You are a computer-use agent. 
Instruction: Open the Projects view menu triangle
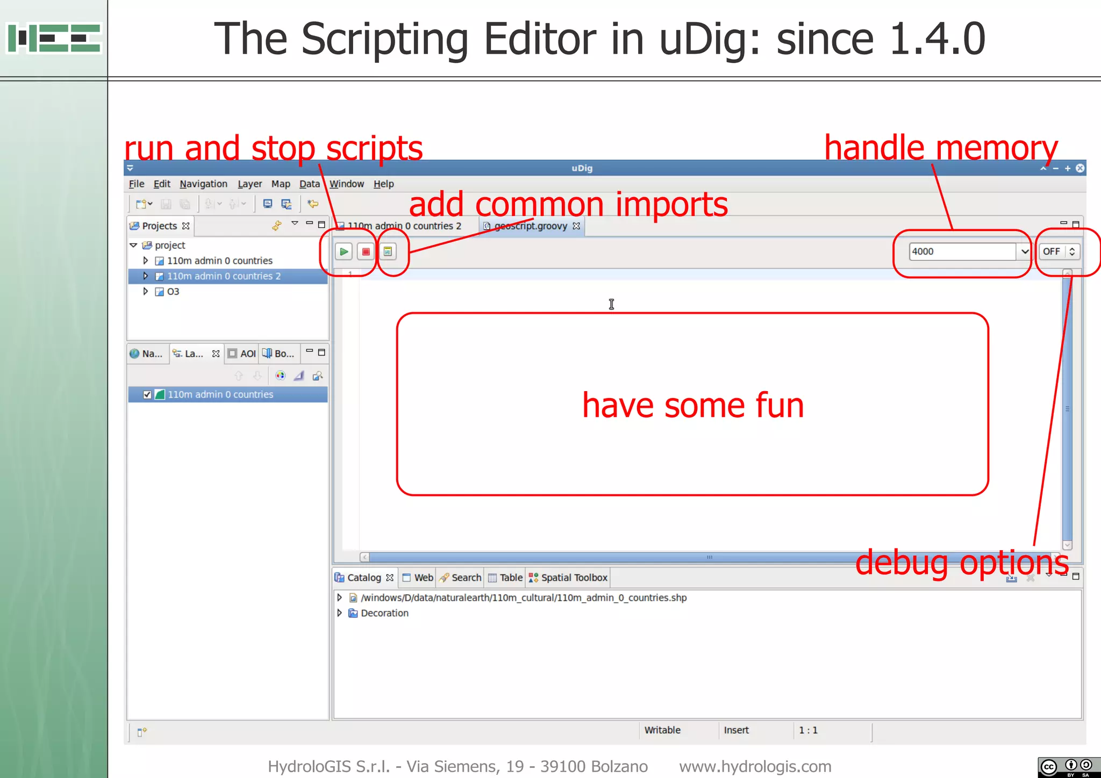pos(295,224)
